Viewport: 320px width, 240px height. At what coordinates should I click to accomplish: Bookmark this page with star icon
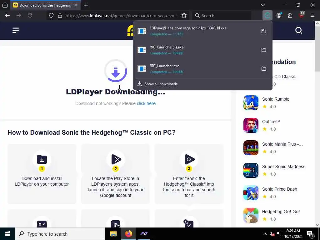click(184, 16)
